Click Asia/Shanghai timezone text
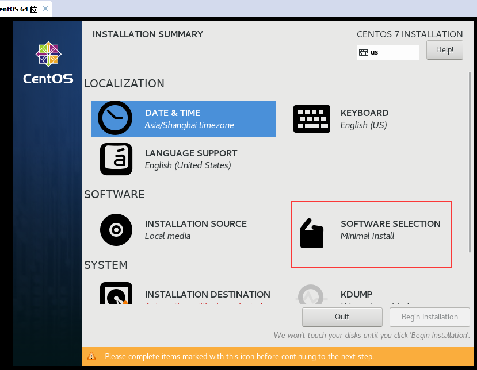 point(189,125)
